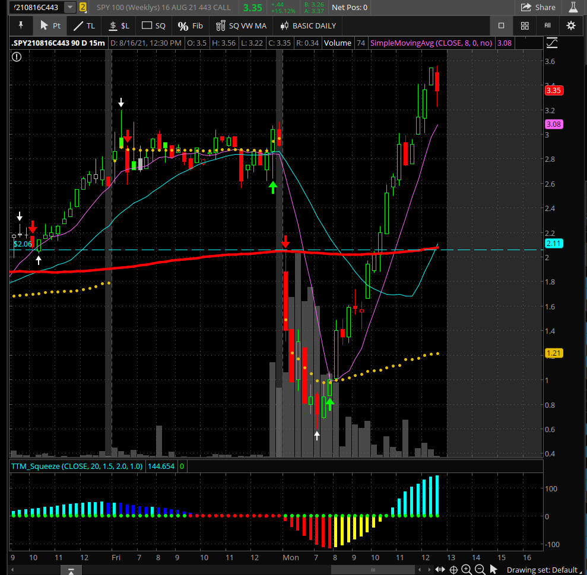The width and height of the screenshot is (587, 575).
Task: Open the flask studies icon
Action: (x=573, y=7)
